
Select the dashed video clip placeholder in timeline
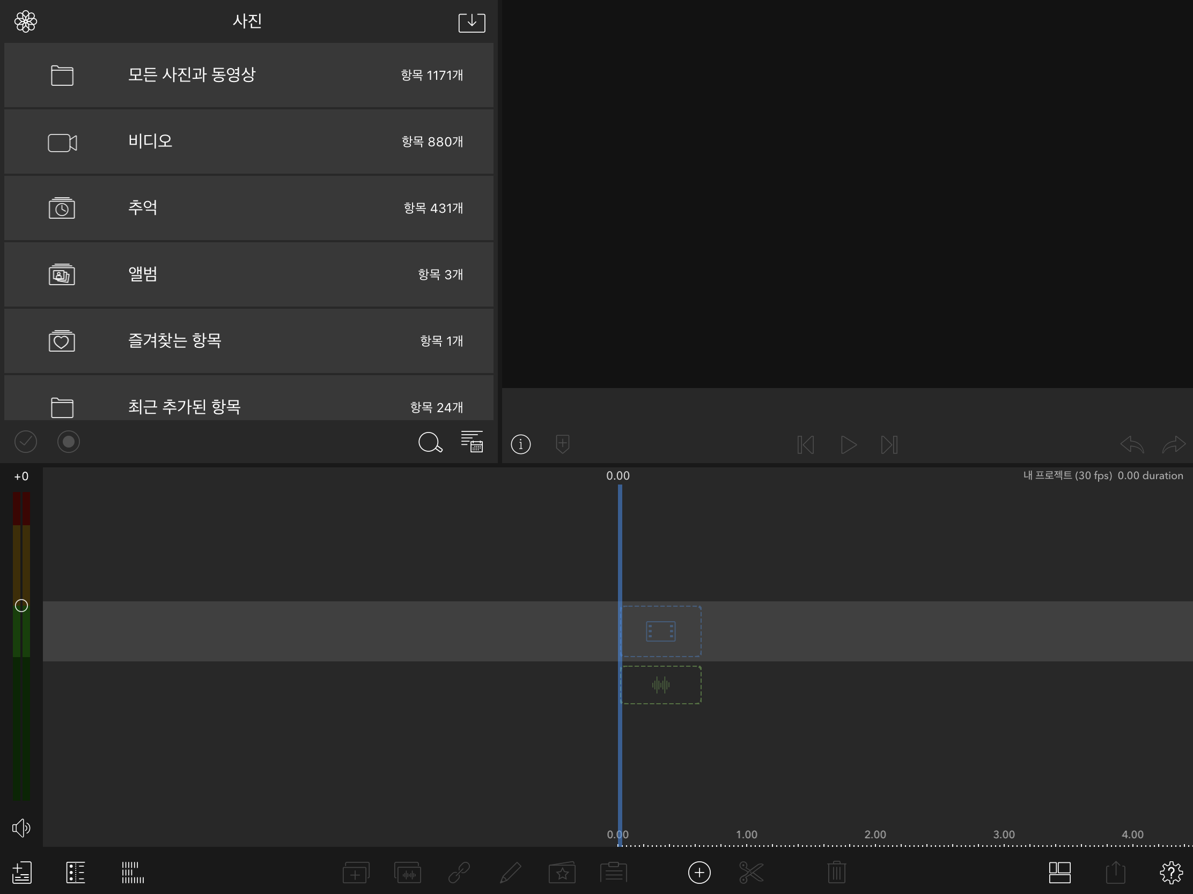[x=661, y=631]
